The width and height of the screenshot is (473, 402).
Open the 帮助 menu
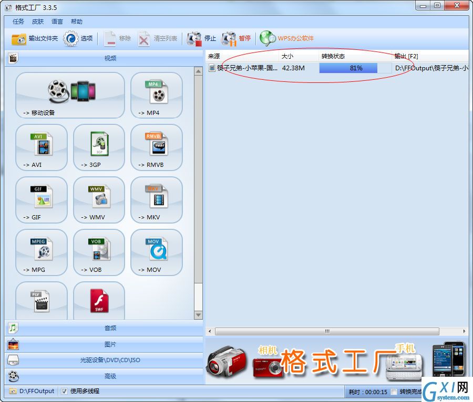(76, 22)
